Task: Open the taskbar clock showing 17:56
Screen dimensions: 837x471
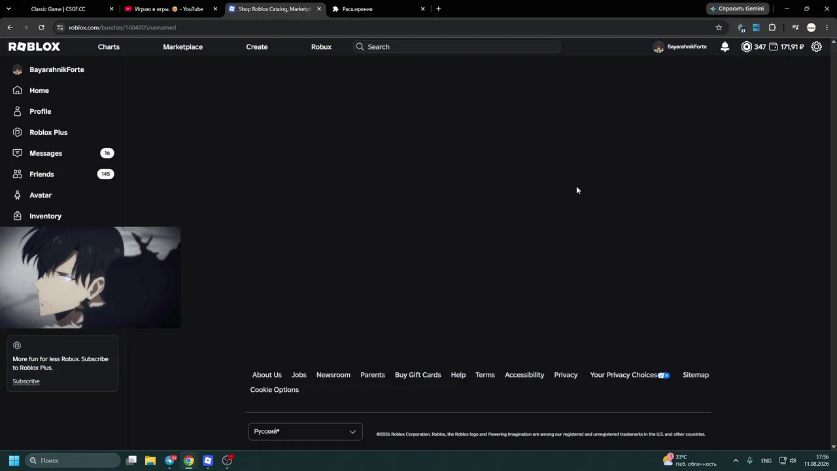Action: (x=816, y=461)
